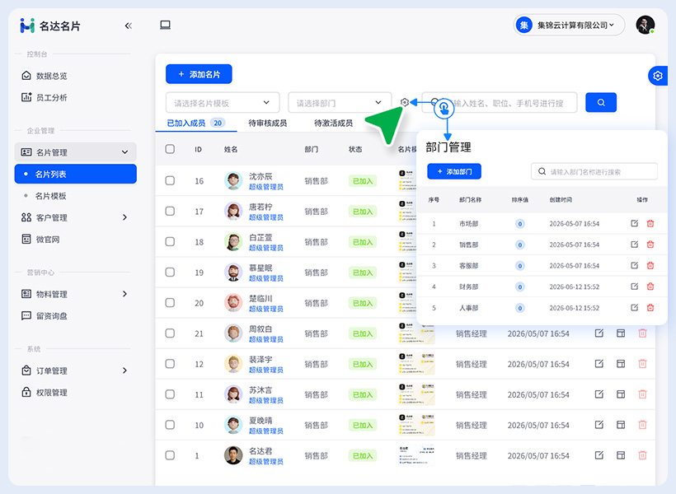Open card layout icon for 周叙白
The image size is (676, 494).
[x=621, y=333]
